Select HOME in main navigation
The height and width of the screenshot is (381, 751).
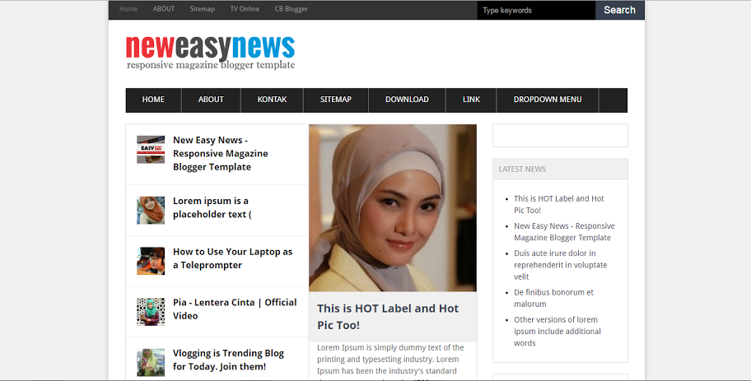tap(153, 100)
